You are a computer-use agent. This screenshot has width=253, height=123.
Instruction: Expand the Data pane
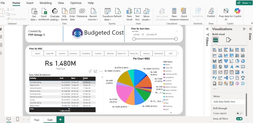click(250, 29)
